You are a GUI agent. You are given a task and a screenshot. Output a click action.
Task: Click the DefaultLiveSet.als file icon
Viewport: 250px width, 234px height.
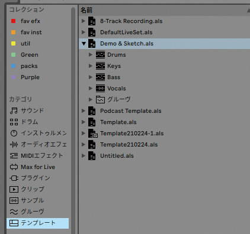[92, 32]
